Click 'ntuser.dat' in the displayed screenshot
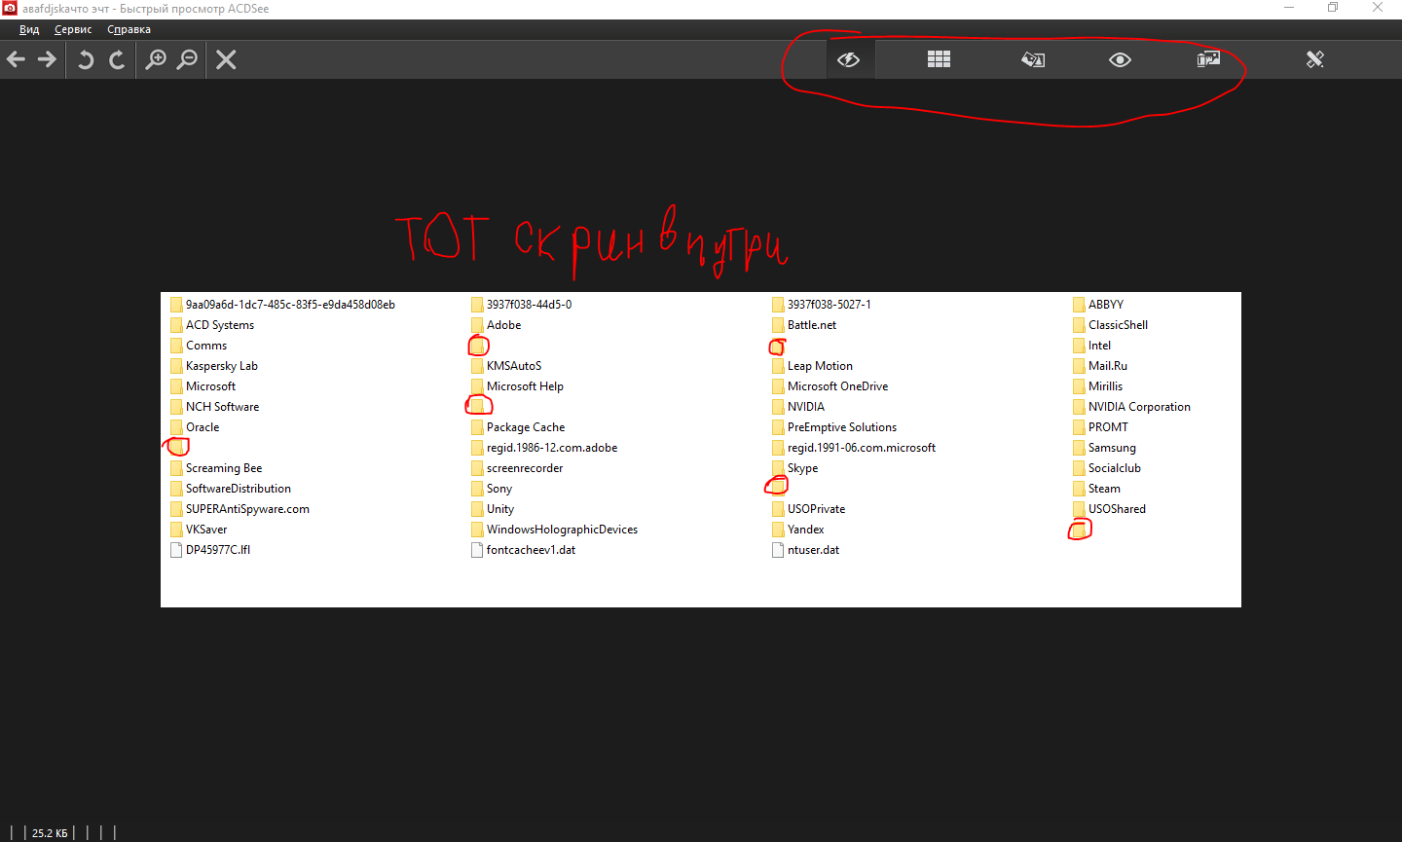1402x842 pixels. coord(813,550)
